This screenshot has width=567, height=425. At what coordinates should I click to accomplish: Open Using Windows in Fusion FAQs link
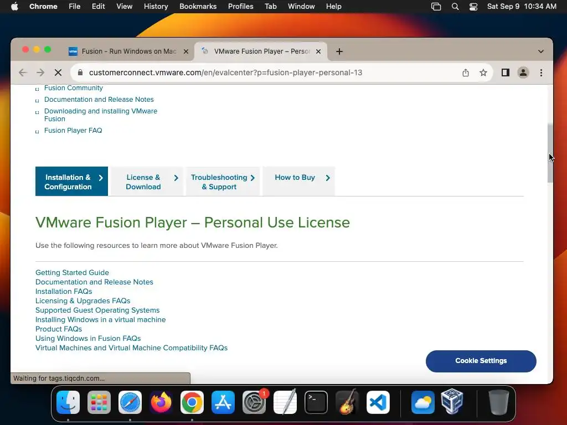click(88, 338)
